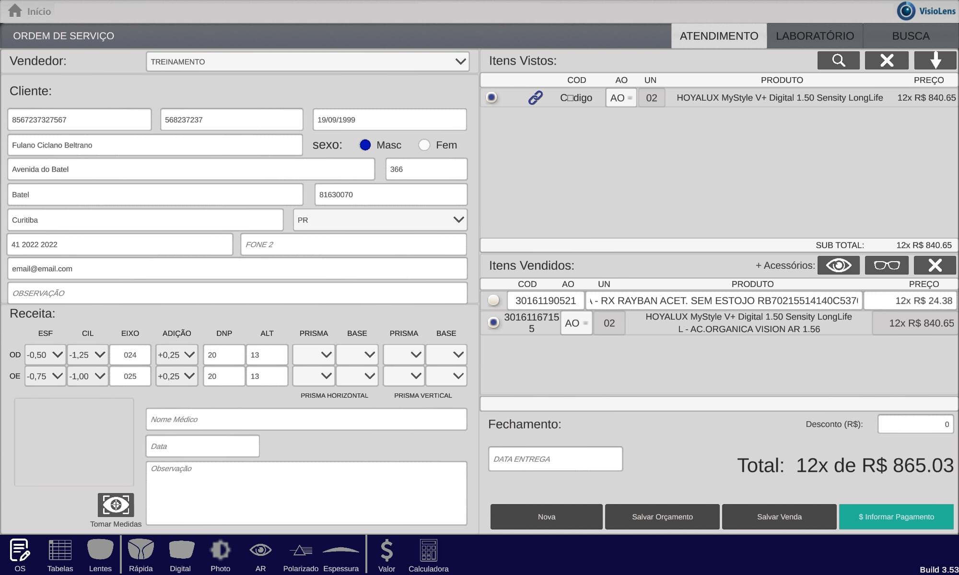
Task: Click the client OBSERVAÇÃO field
Action: coord(237,293)
